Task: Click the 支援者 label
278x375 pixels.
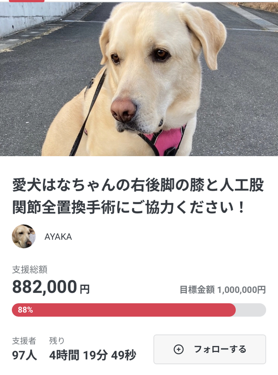Action: pyautogui.click(x=24, y=341)
